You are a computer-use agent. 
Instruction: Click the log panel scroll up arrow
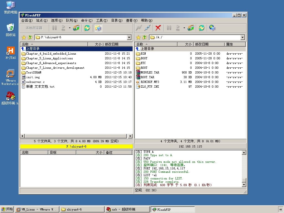pyautogui.click(x=244, y=153)
